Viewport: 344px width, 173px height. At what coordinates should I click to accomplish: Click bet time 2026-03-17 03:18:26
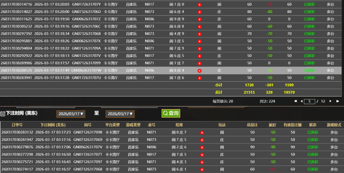click(x=52, y=41)
